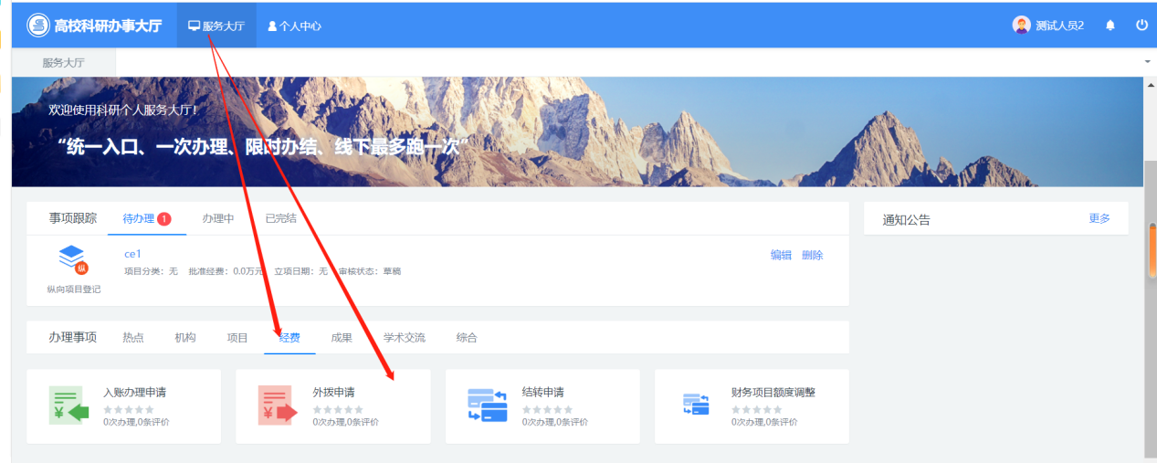Select the 成果 category tab

click(342, 338)
